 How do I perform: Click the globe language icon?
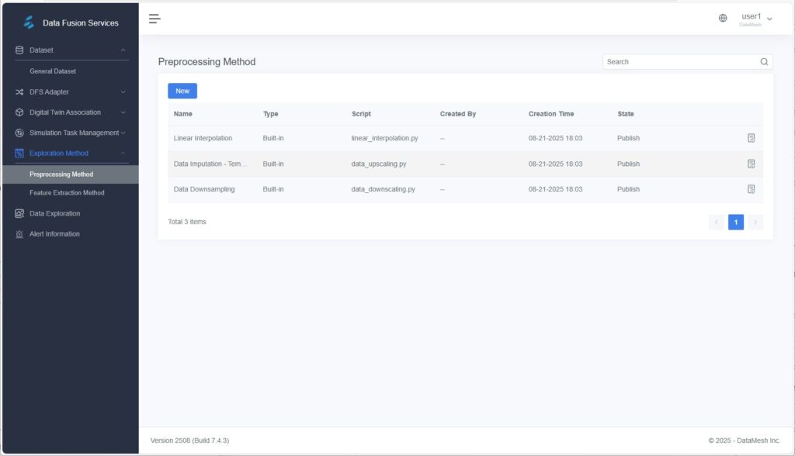(x=723, y=19)
